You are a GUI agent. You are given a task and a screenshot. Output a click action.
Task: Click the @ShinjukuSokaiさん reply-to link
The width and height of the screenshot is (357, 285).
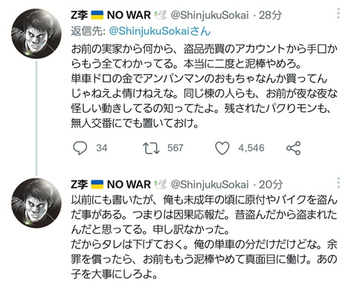(x=160, y=31)
